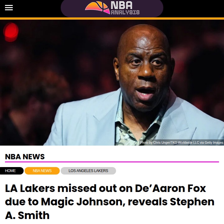Open the LA Lakers De'Aaron Fox headline
Image resolution: width=224 pixels, height=224 pixels.
tap(110, 202)
